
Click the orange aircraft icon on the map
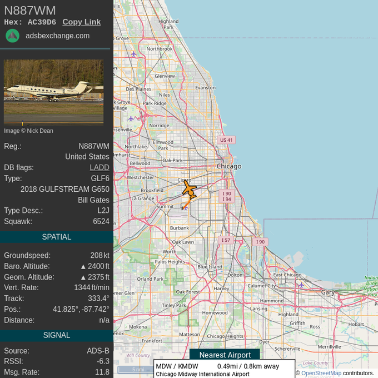click(189, 190)
